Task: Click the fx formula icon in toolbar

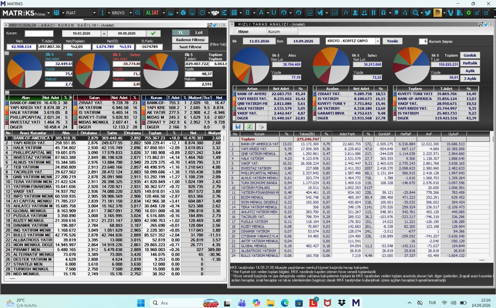Action: tap(346, 13)
